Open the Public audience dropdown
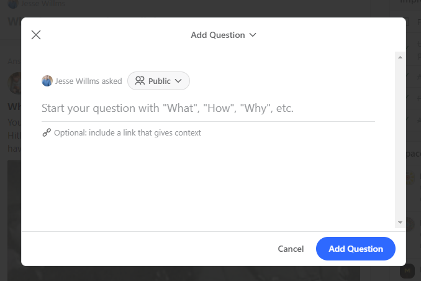 pos(159,81)
